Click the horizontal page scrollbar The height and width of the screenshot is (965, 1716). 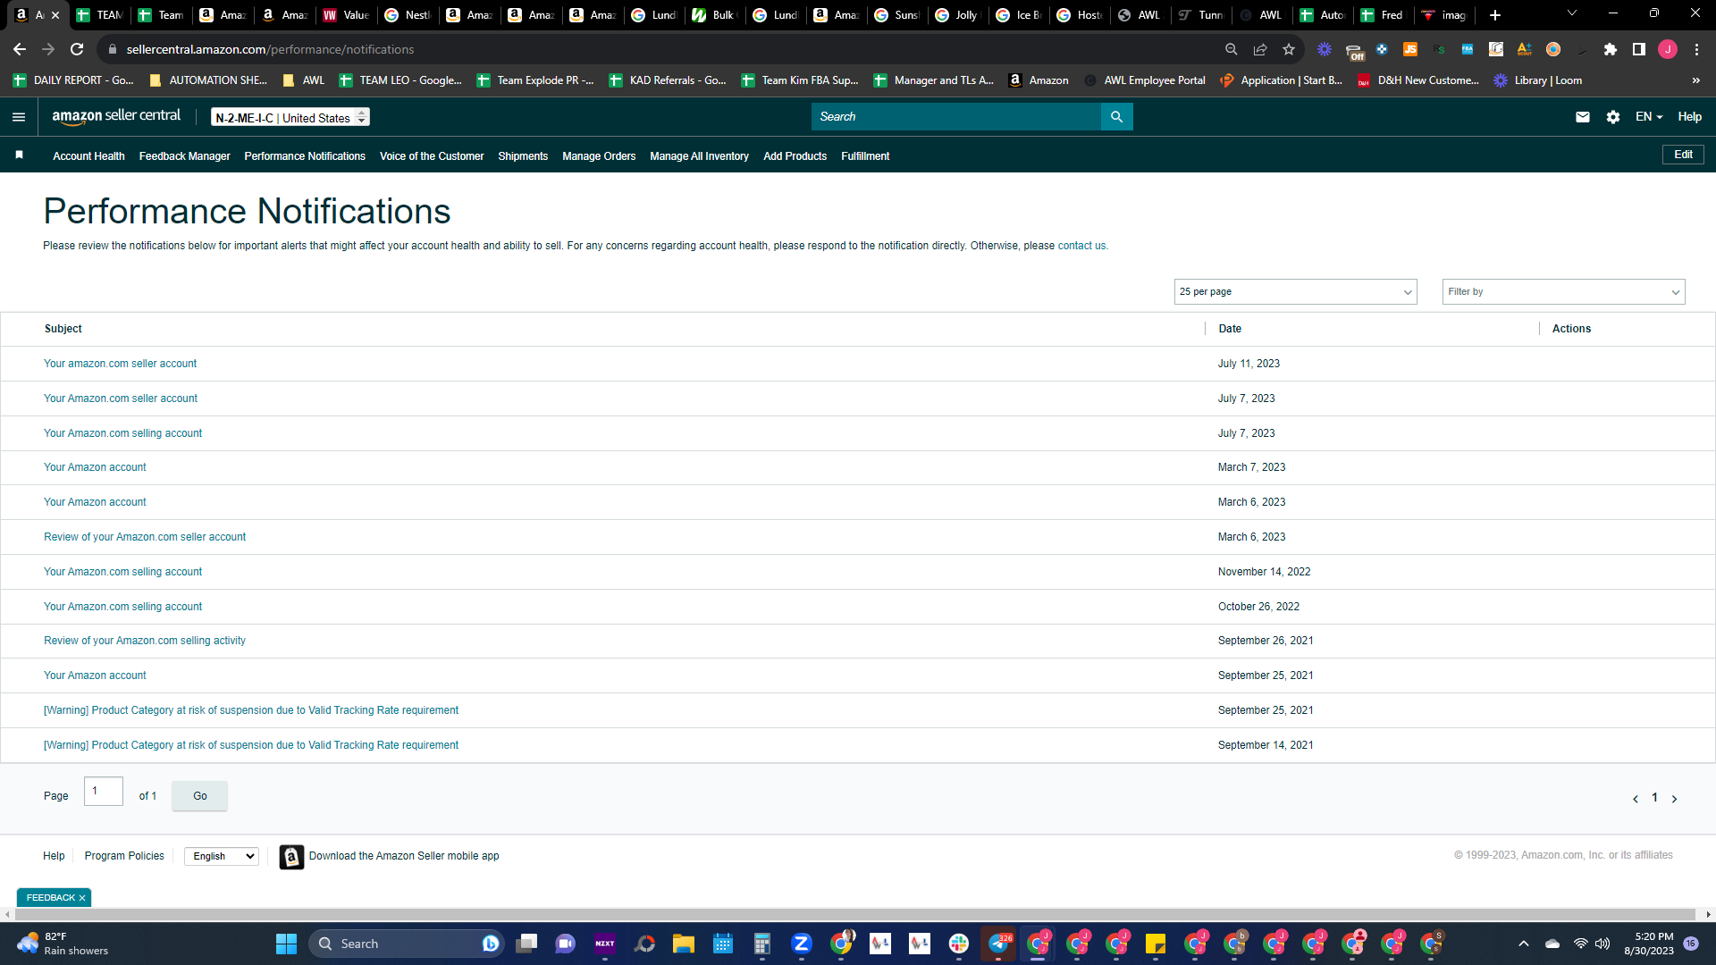pyautogui.click(x=856, y=914)
